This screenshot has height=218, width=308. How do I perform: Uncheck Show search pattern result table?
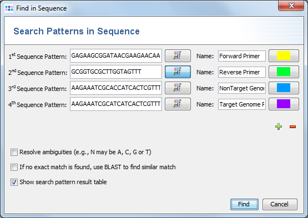click(14, 182)
